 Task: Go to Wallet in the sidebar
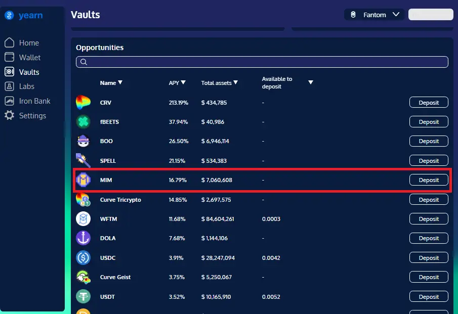click(x=29, y=58)
